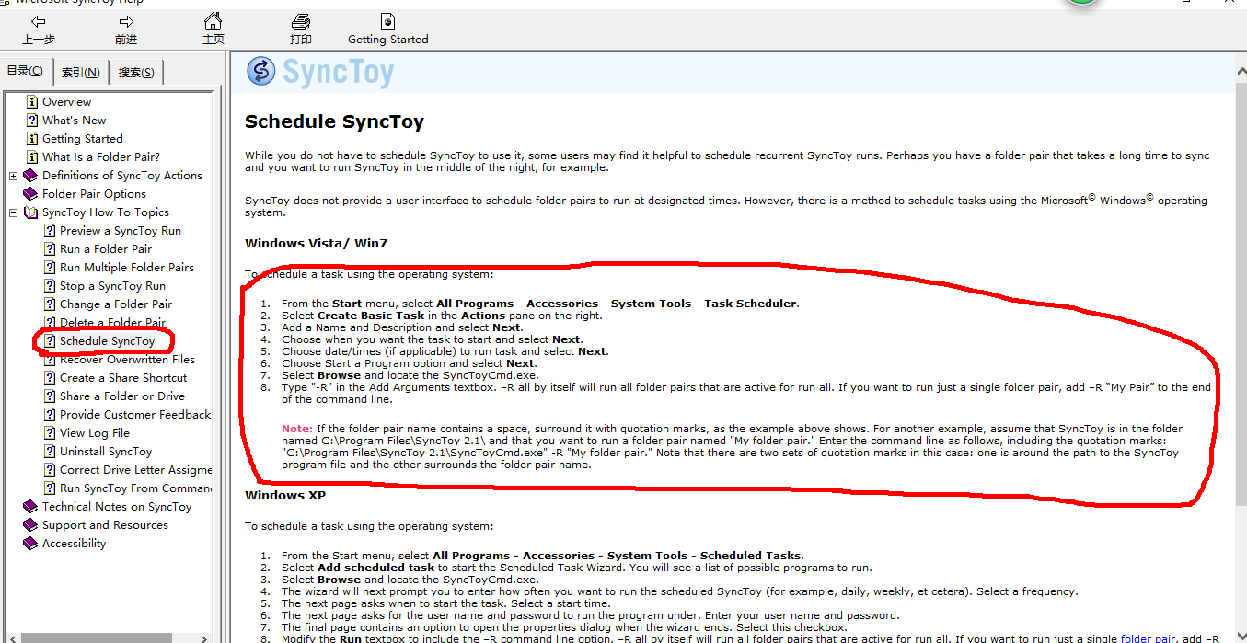Open Stop a SyncToy Run topic
The image size is (1247, 643).
pyautogui.click(x=112, y=286)
